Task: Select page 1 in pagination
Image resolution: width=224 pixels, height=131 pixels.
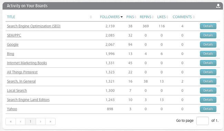Action: tap(30, 122)
